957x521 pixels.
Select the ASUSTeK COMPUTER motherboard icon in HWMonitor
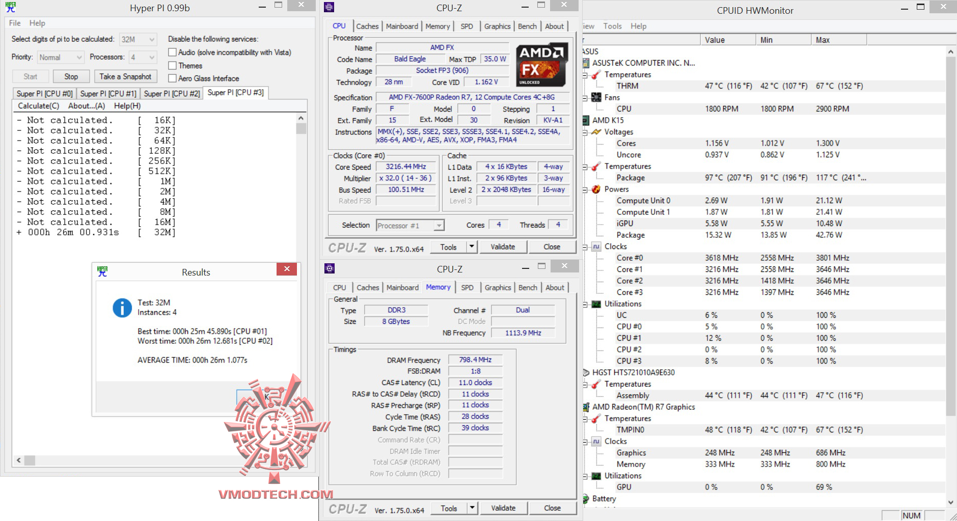pyautogui.click(x=586, y=63)
